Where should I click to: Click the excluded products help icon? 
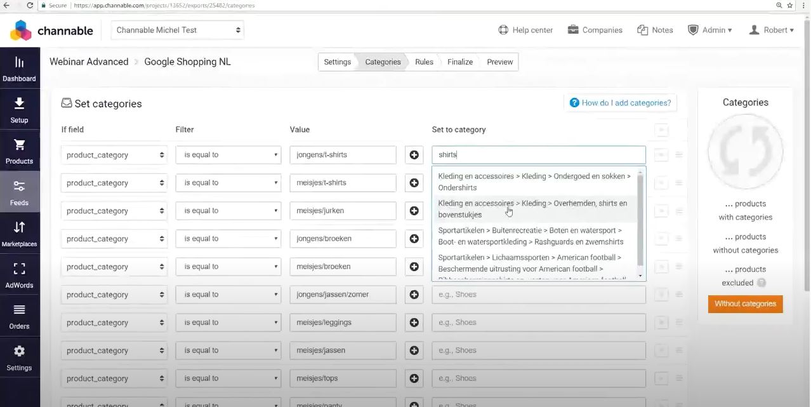[762, 283]
